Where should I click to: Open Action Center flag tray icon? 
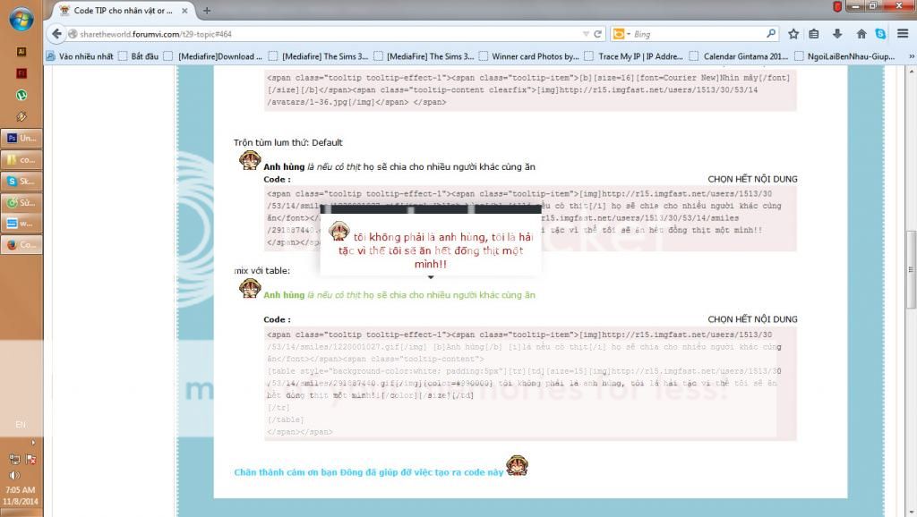click(30, 459)
